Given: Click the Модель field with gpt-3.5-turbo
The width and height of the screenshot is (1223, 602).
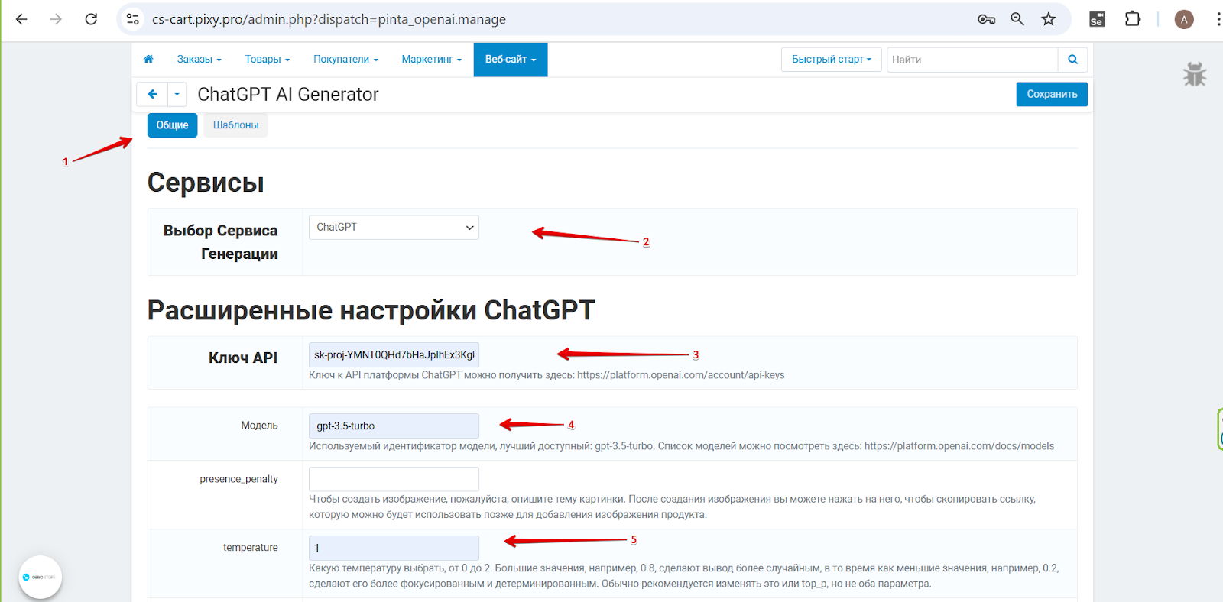Looking at the screenshot, I should 394,426.
